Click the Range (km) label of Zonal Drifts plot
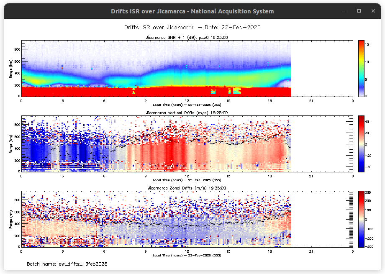The image size is (385, 274). (10, 219)
